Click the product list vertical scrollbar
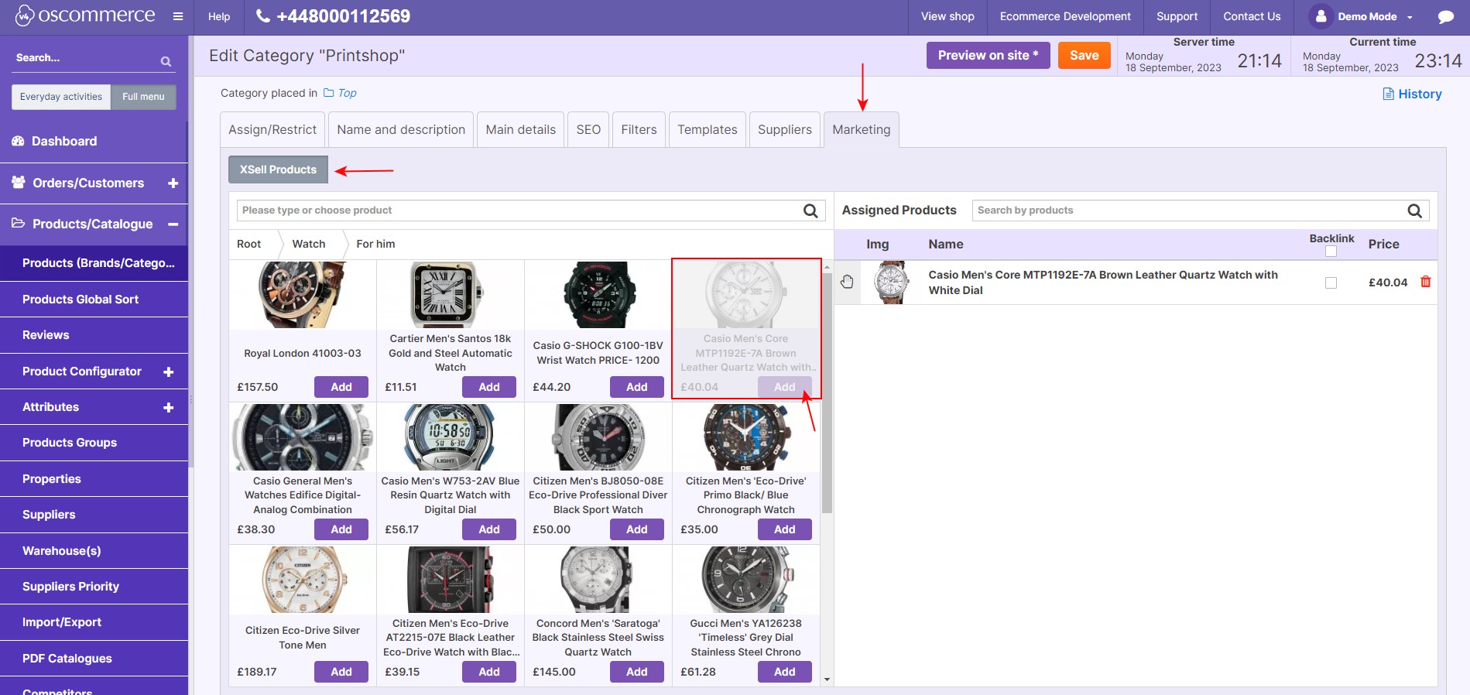This screenshot has width=1470, height=695. 828,392
